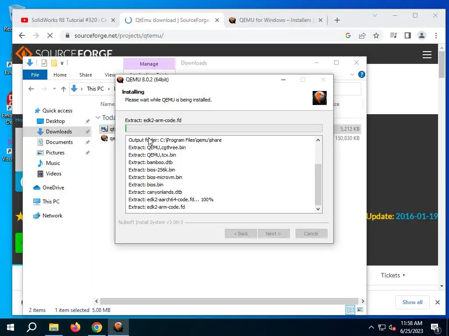449x336 pixels.
Task: Select Desktop in Explorer sidebar
Action: [55, 121]
